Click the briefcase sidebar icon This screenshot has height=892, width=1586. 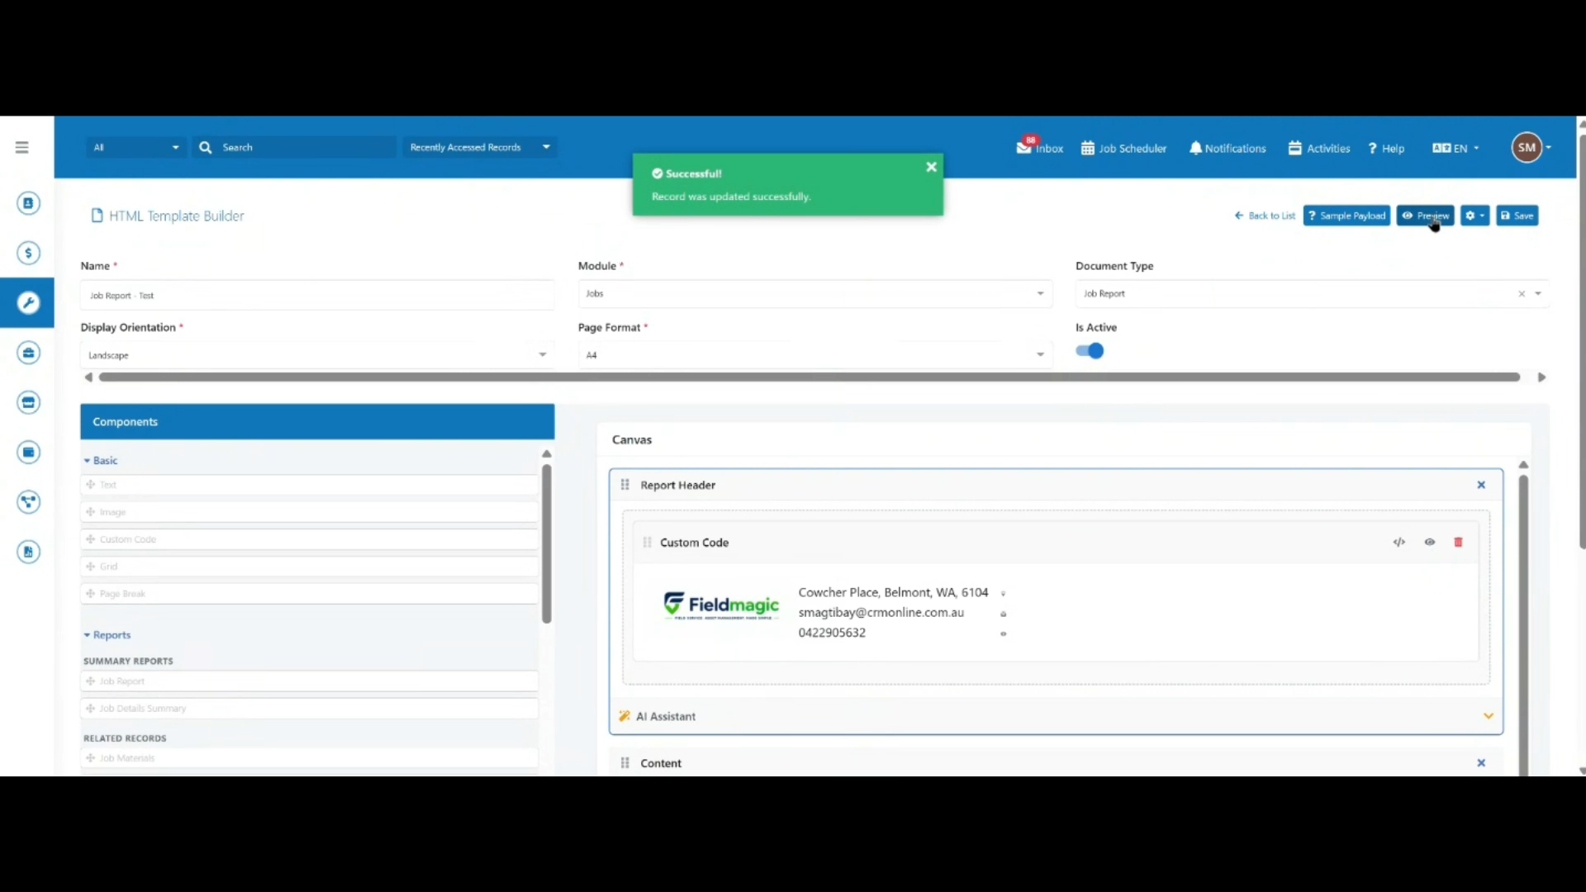[29, 353]
